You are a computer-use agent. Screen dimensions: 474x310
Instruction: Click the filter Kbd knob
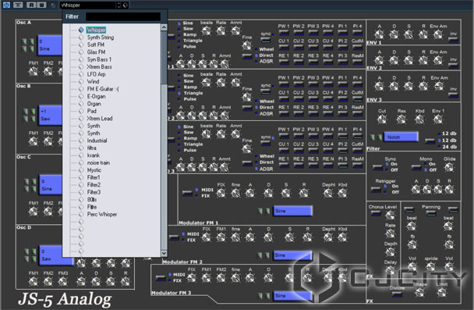pyautogui.click(x=419, y=119)
